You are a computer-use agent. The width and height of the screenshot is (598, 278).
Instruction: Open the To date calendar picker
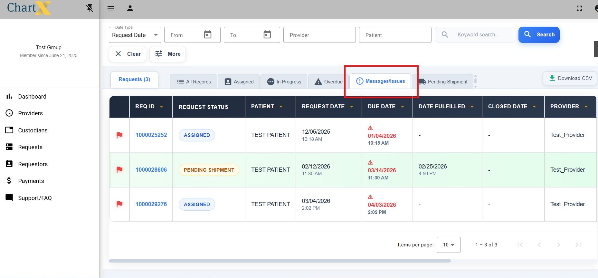click(267, 34)
